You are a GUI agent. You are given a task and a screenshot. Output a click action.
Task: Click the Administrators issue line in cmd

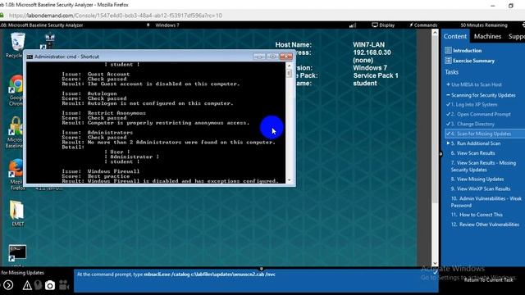click(97, 133)
